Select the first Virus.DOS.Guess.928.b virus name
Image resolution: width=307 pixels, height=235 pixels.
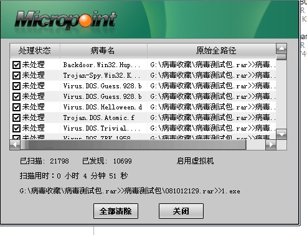(x=102, y=86)
